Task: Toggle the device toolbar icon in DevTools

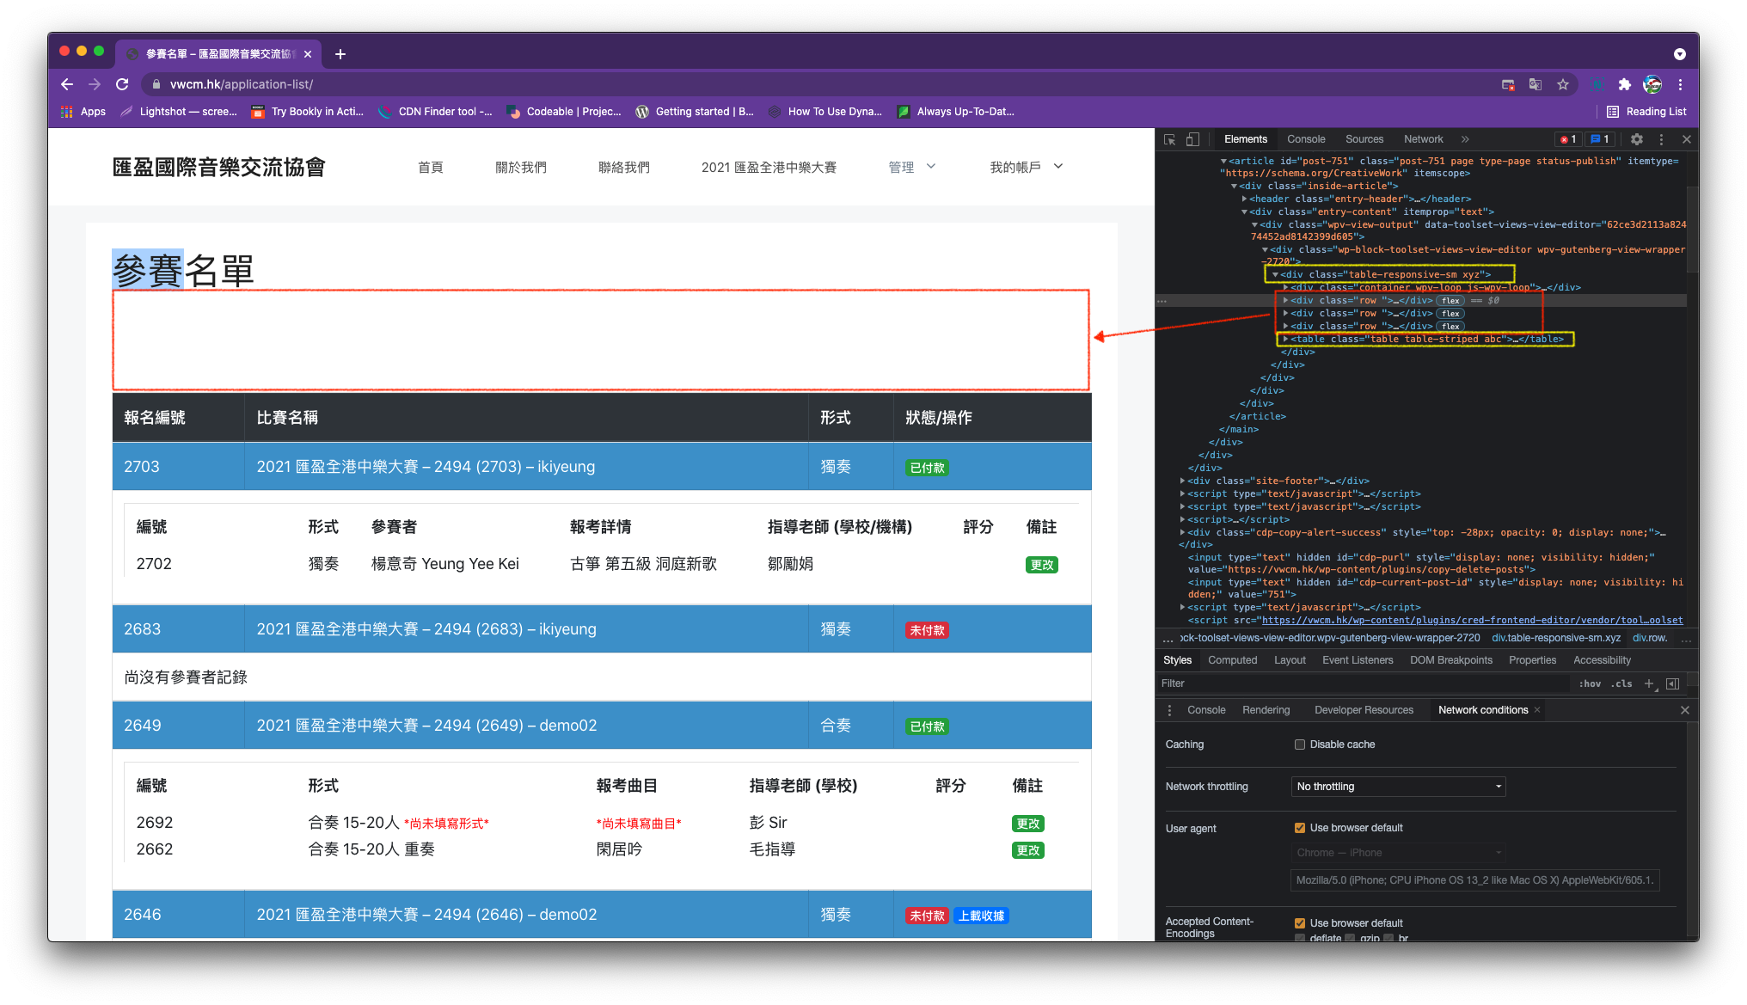Action: click(1192, 139)
